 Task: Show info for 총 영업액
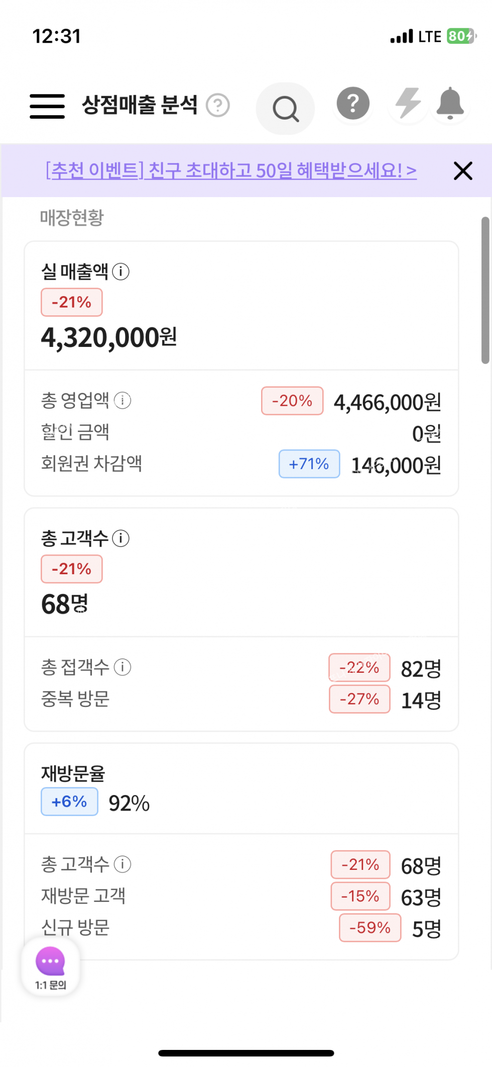122,400
